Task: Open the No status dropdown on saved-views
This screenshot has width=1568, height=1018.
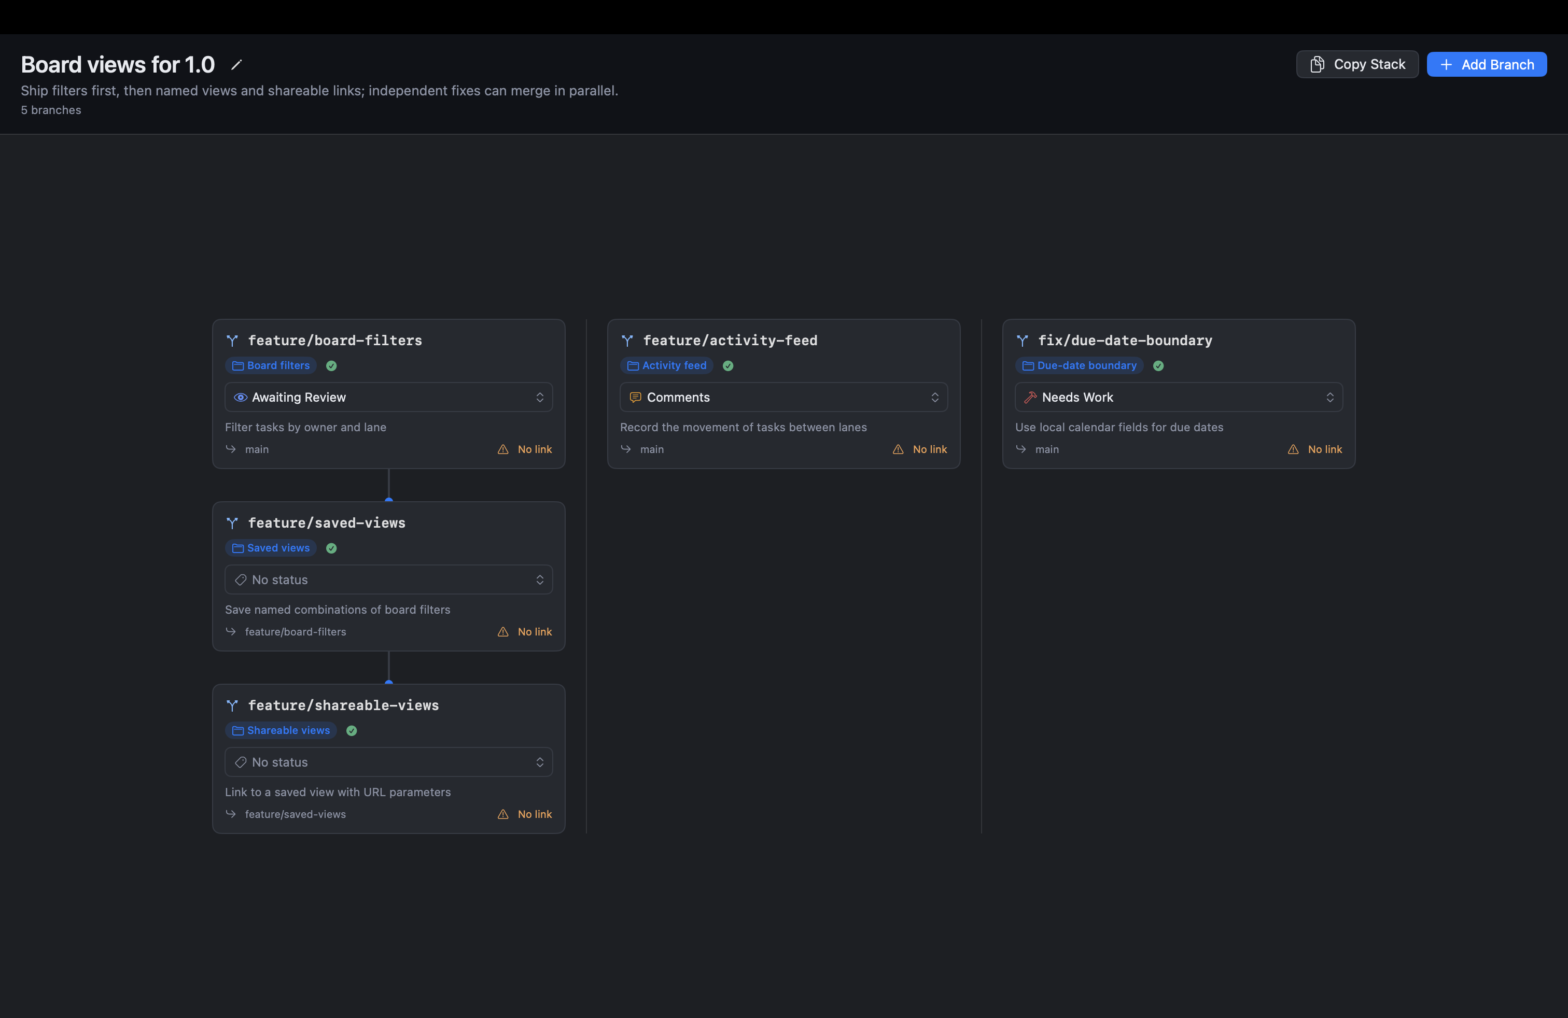Action: [x=389, y=579]
